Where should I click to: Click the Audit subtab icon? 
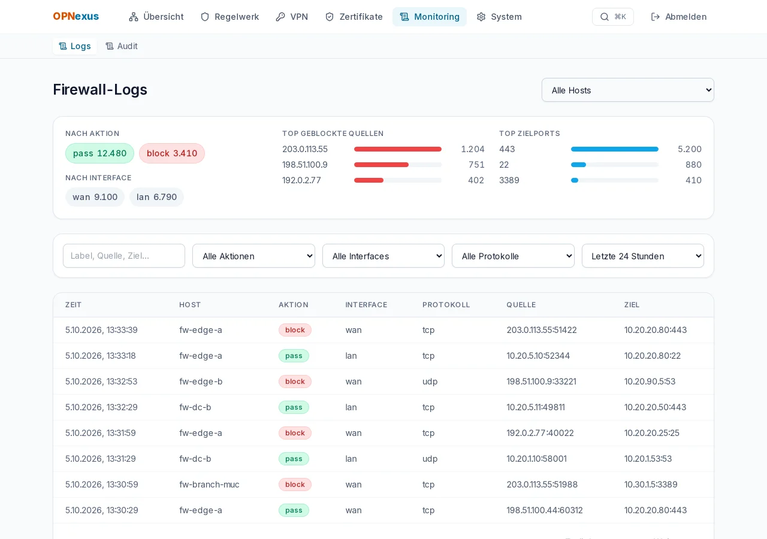[x=110, y=46]
